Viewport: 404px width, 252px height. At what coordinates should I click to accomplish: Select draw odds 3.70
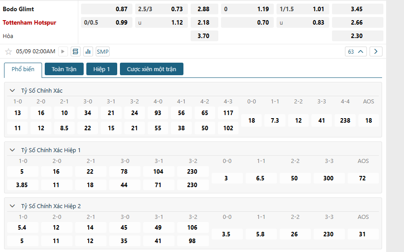point(204,36)
